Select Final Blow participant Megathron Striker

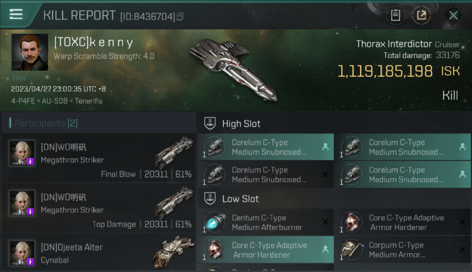[99, 158]
